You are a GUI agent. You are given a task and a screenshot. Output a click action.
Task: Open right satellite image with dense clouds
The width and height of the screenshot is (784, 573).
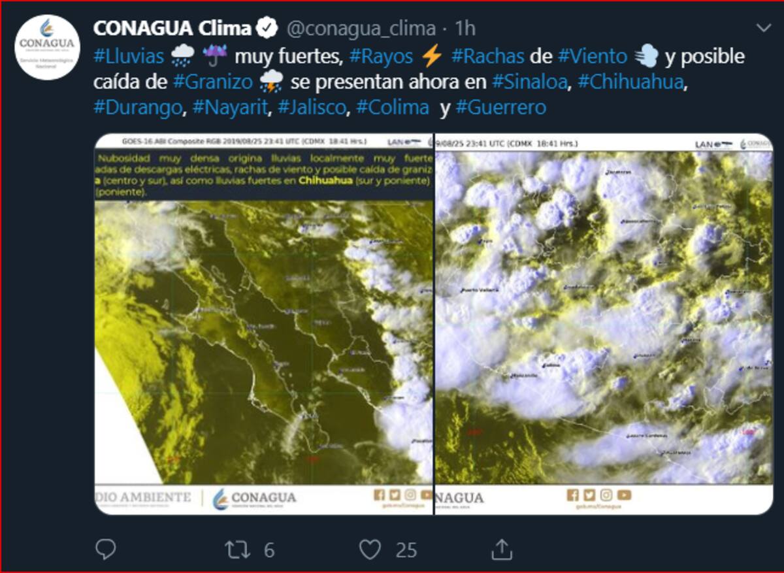[604, 324]
